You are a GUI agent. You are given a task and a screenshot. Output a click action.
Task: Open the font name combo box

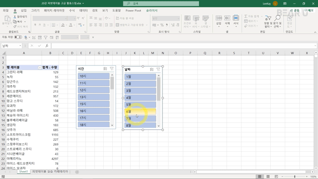(50, 18)
